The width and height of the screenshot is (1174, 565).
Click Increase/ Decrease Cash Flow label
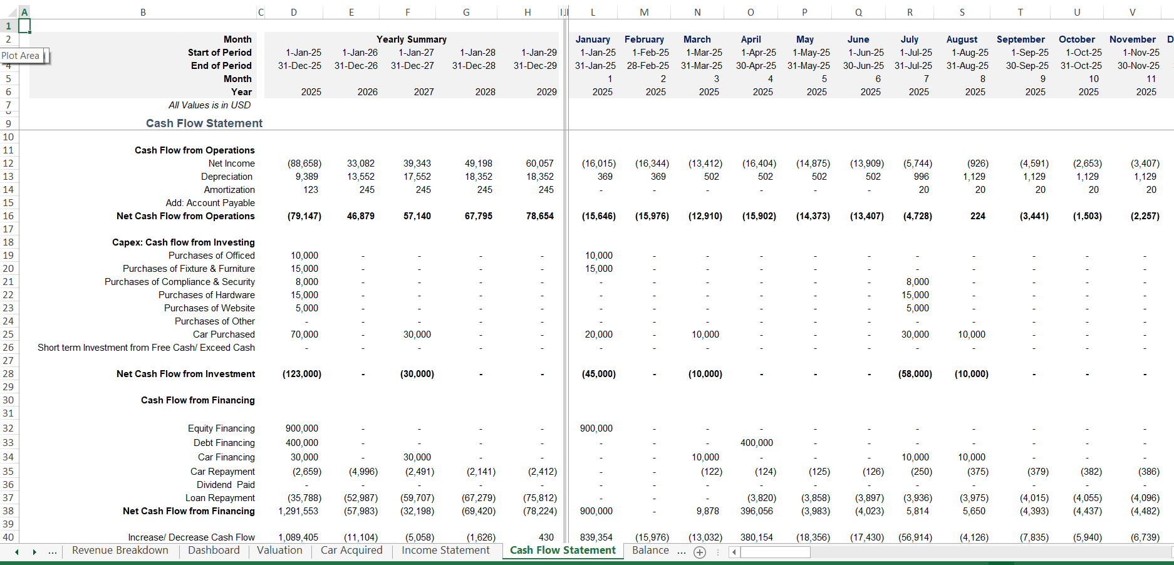pos(191,537)
